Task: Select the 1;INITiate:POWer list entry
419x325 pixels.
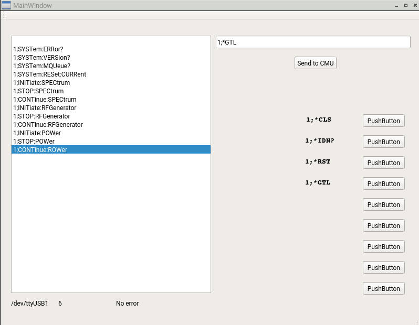Action: click(111, 133)
